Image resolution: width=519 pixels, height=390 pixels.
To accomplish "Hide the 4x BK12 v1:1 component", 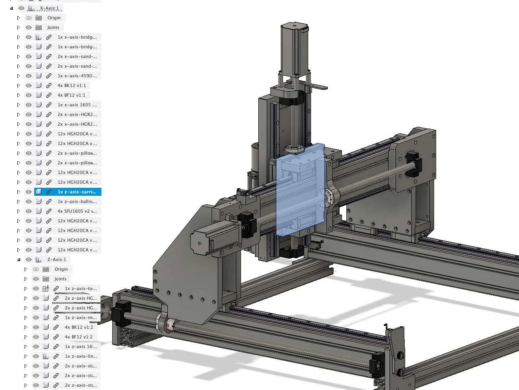I will click(x=28, y=85).
